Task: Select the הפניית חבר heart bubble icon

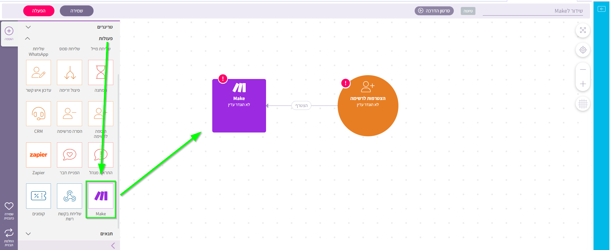Action: [69, 155]
